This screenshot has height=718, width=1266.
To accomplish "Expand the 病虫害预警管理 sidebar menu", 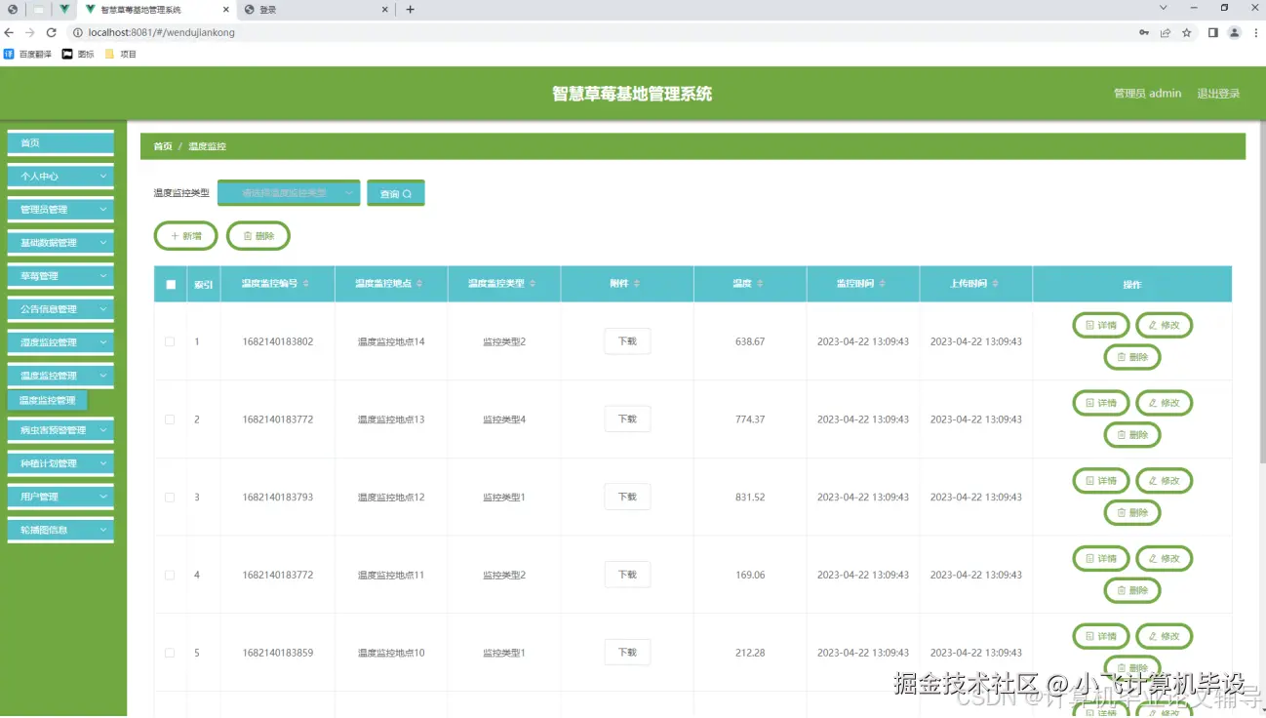I will click(60, 430).
